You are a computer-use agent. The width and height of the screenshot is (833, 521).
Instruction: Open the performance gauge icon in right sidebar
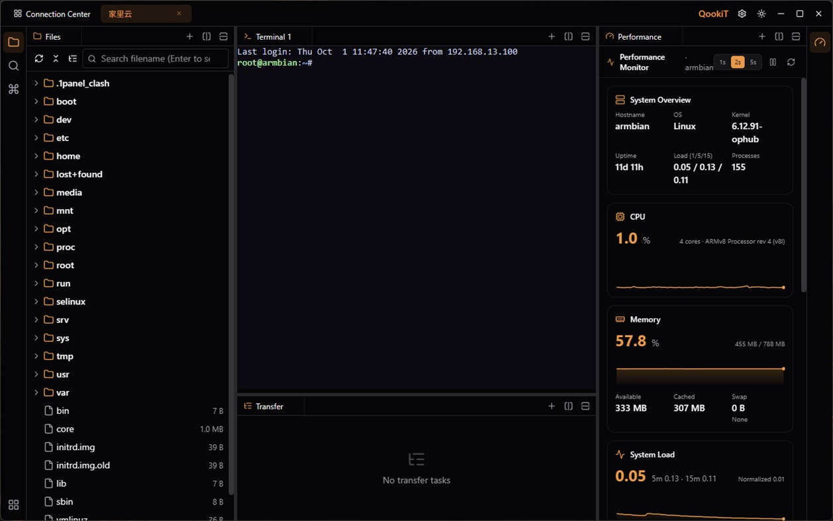[820, 42]
